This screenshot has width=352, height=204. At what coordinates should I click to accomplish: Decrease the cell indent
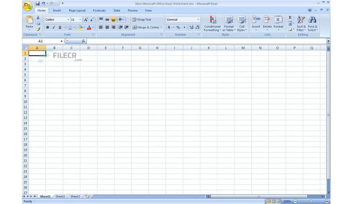point(120,27)
